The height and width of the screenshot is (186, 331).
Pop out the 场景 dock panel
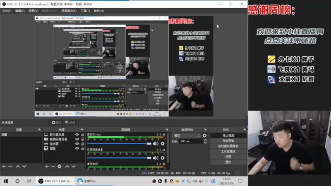[39, 129]
